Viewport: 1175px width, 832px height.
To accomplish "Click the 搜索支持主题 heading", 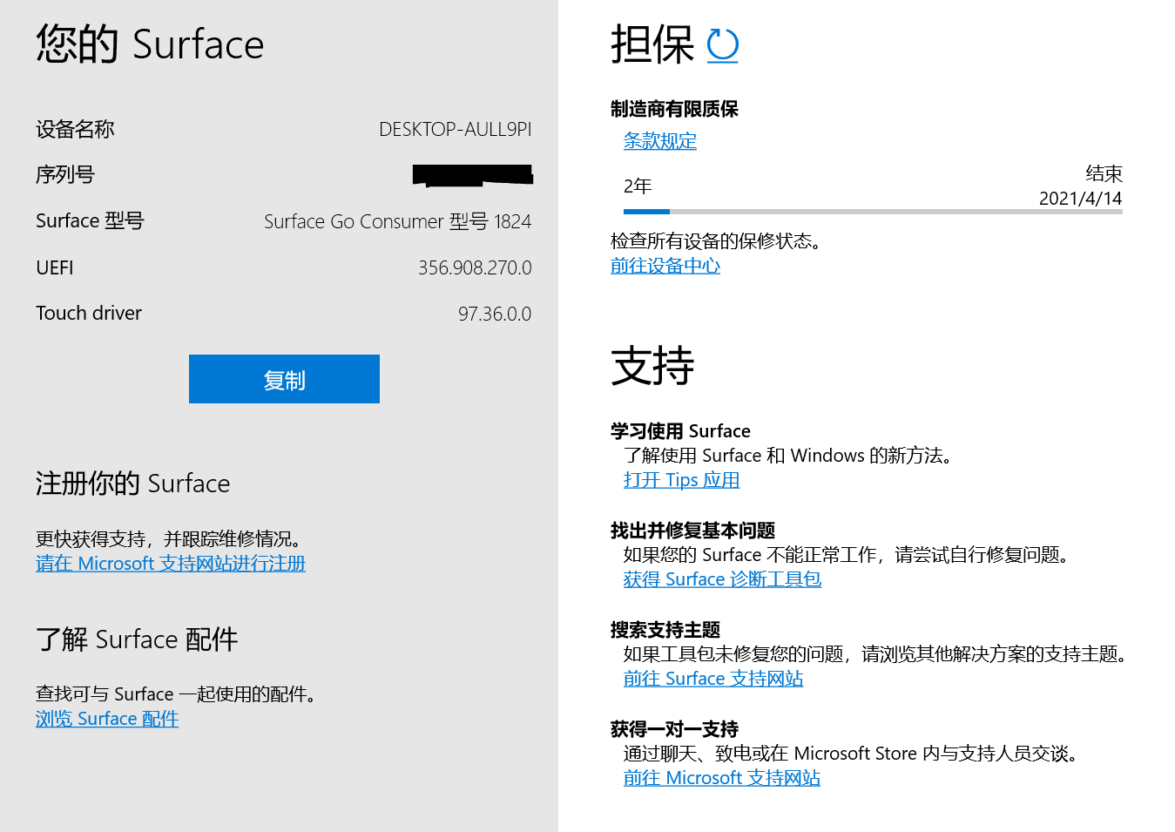I will [x=665, y=630].
